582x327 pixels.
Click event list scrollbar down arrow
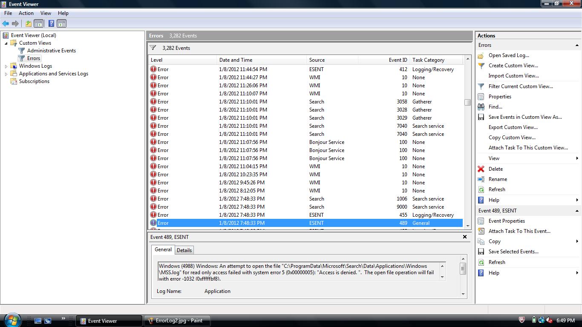coord(467,226)
